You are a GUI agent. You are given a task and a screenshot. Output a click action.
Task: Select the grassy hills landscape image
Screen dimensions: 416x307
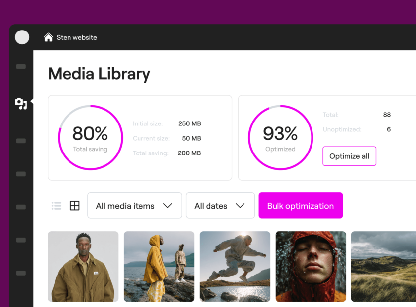point(383,266)
